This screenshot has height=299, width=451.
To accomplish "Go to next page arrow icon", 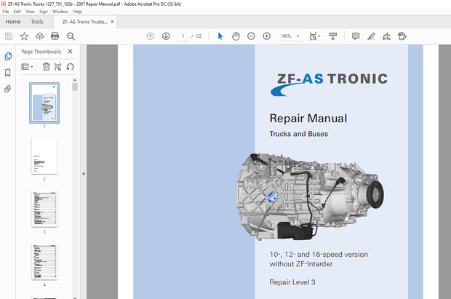I will pos(166,36).
